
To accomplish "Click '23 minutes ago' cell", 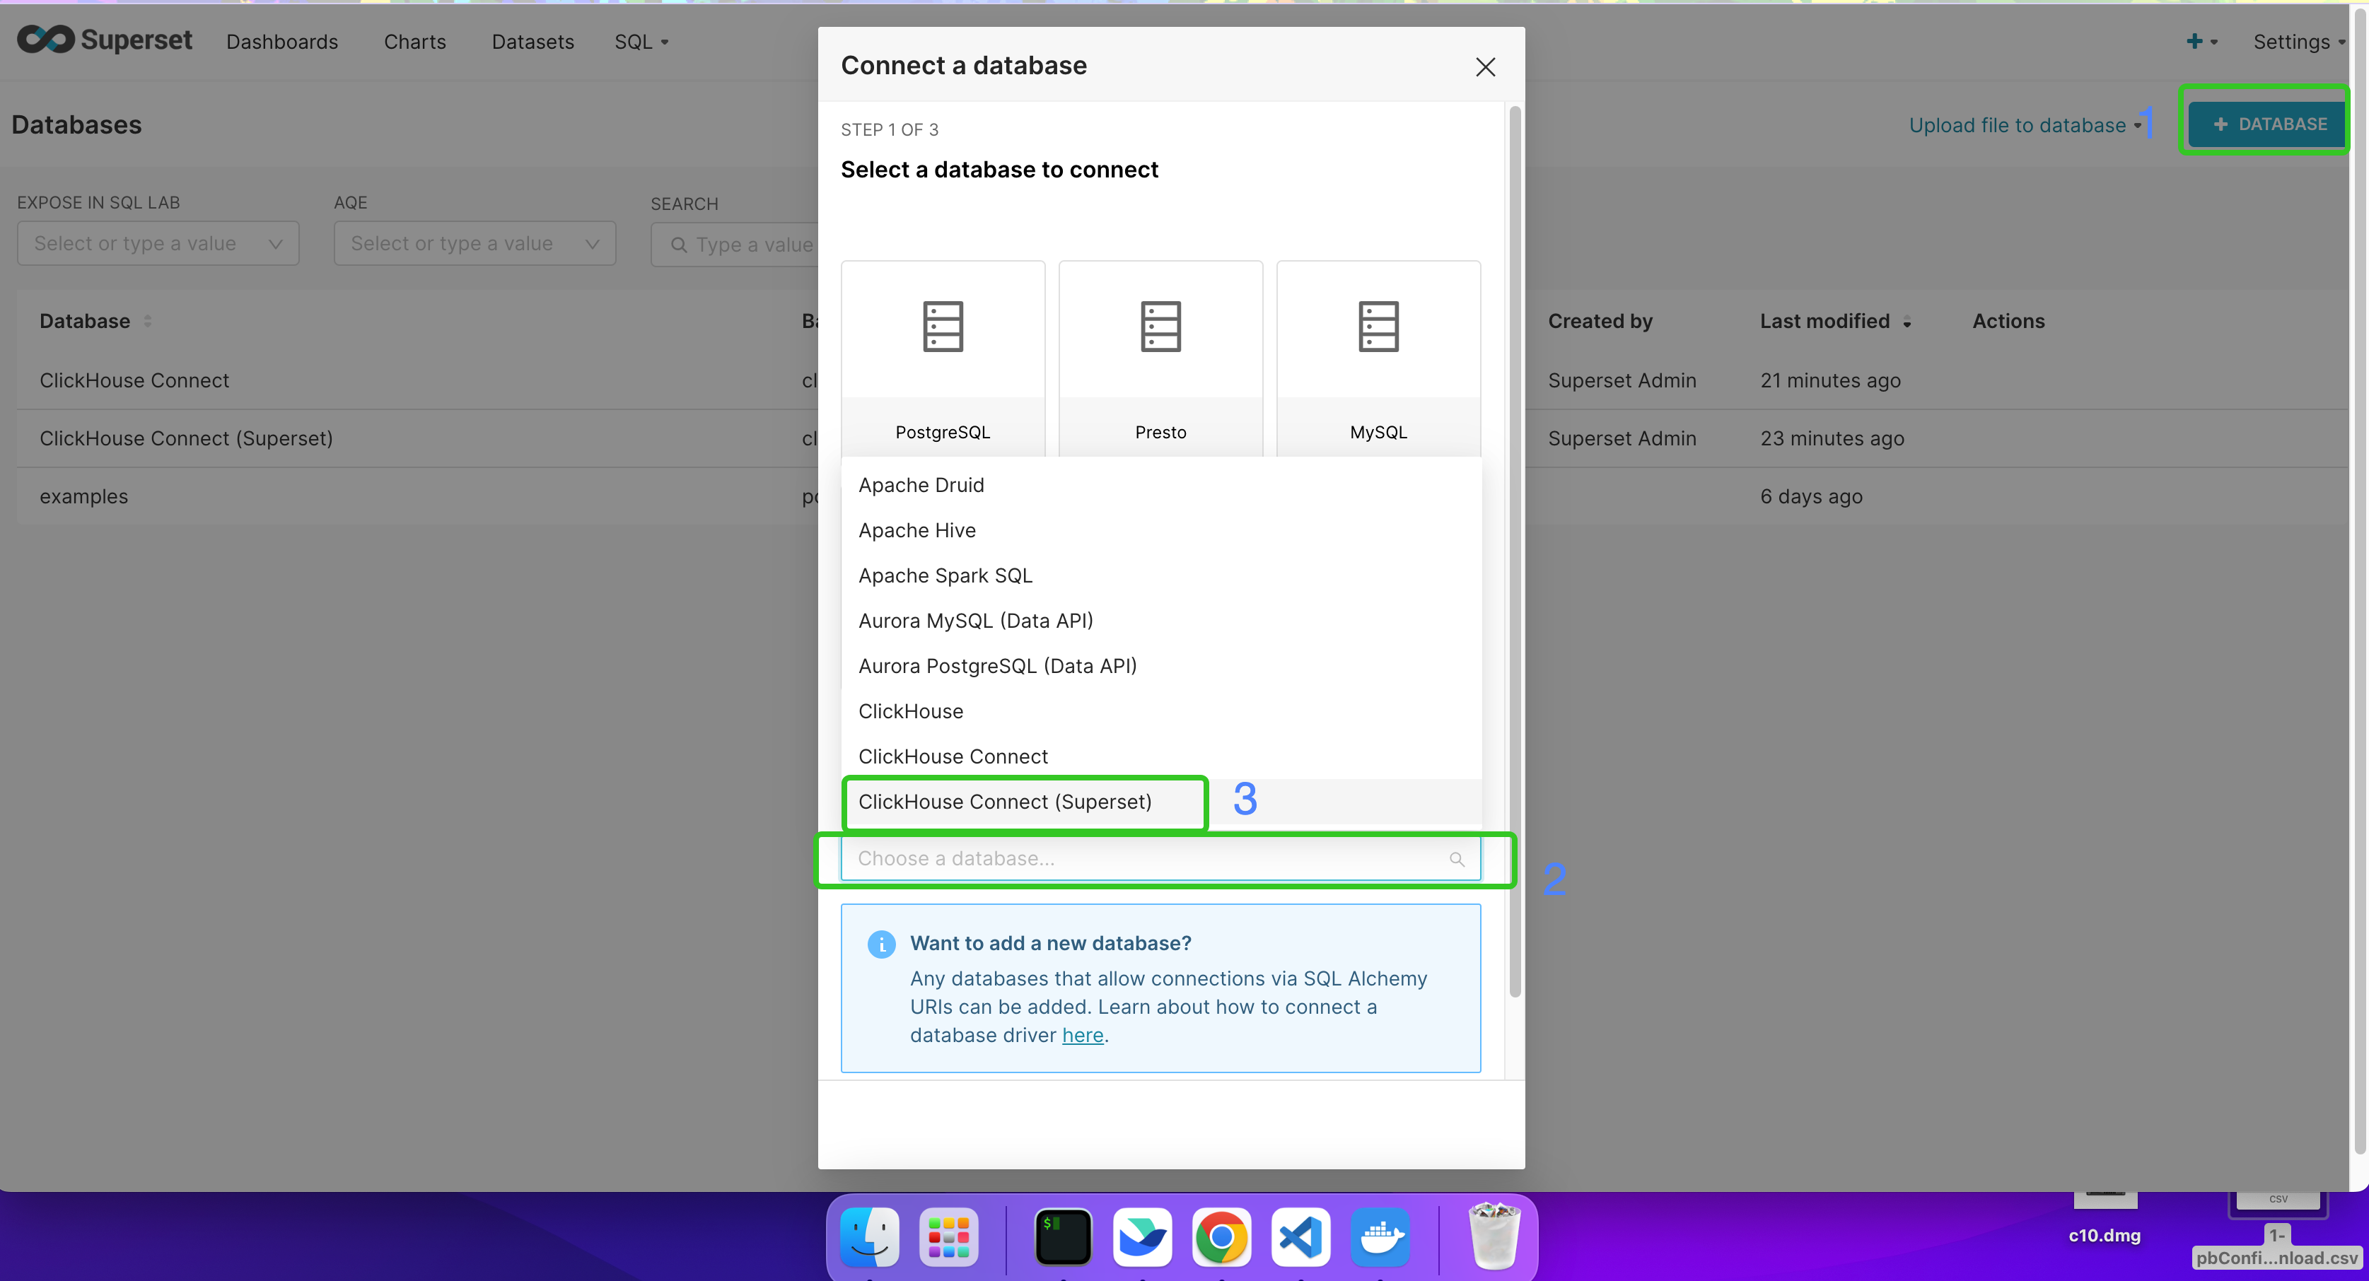I will 1832,438.
